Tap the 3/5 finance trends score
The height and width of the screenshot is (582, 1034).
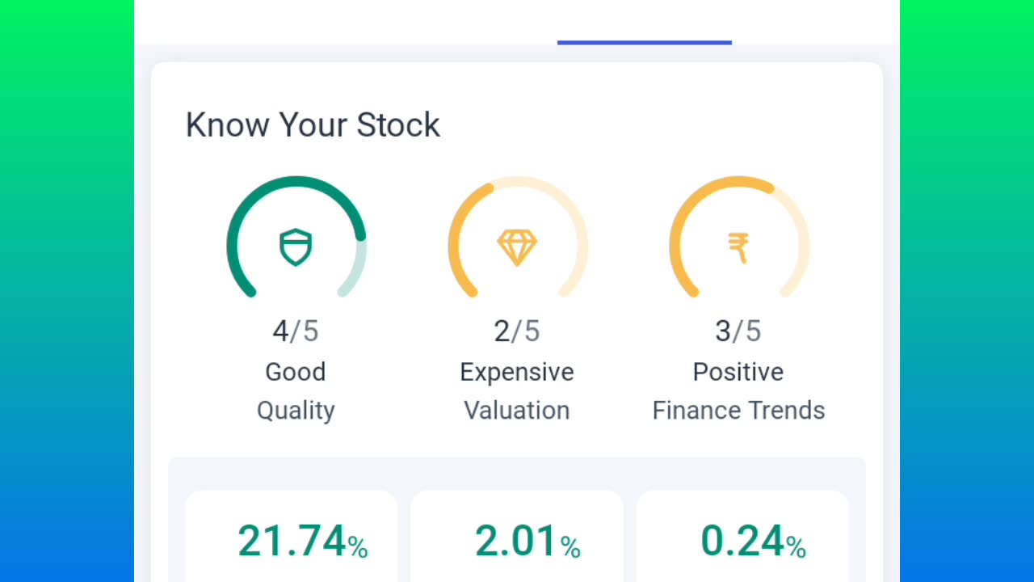[738, 331]
